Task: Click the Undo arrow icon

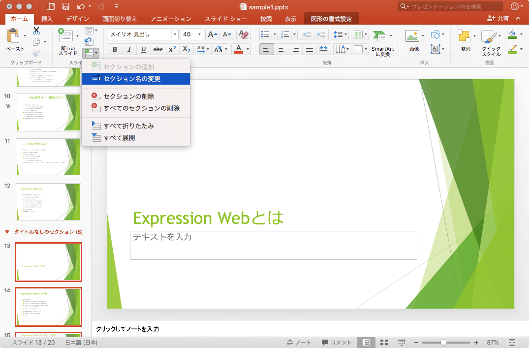Action: pos(81,6)
